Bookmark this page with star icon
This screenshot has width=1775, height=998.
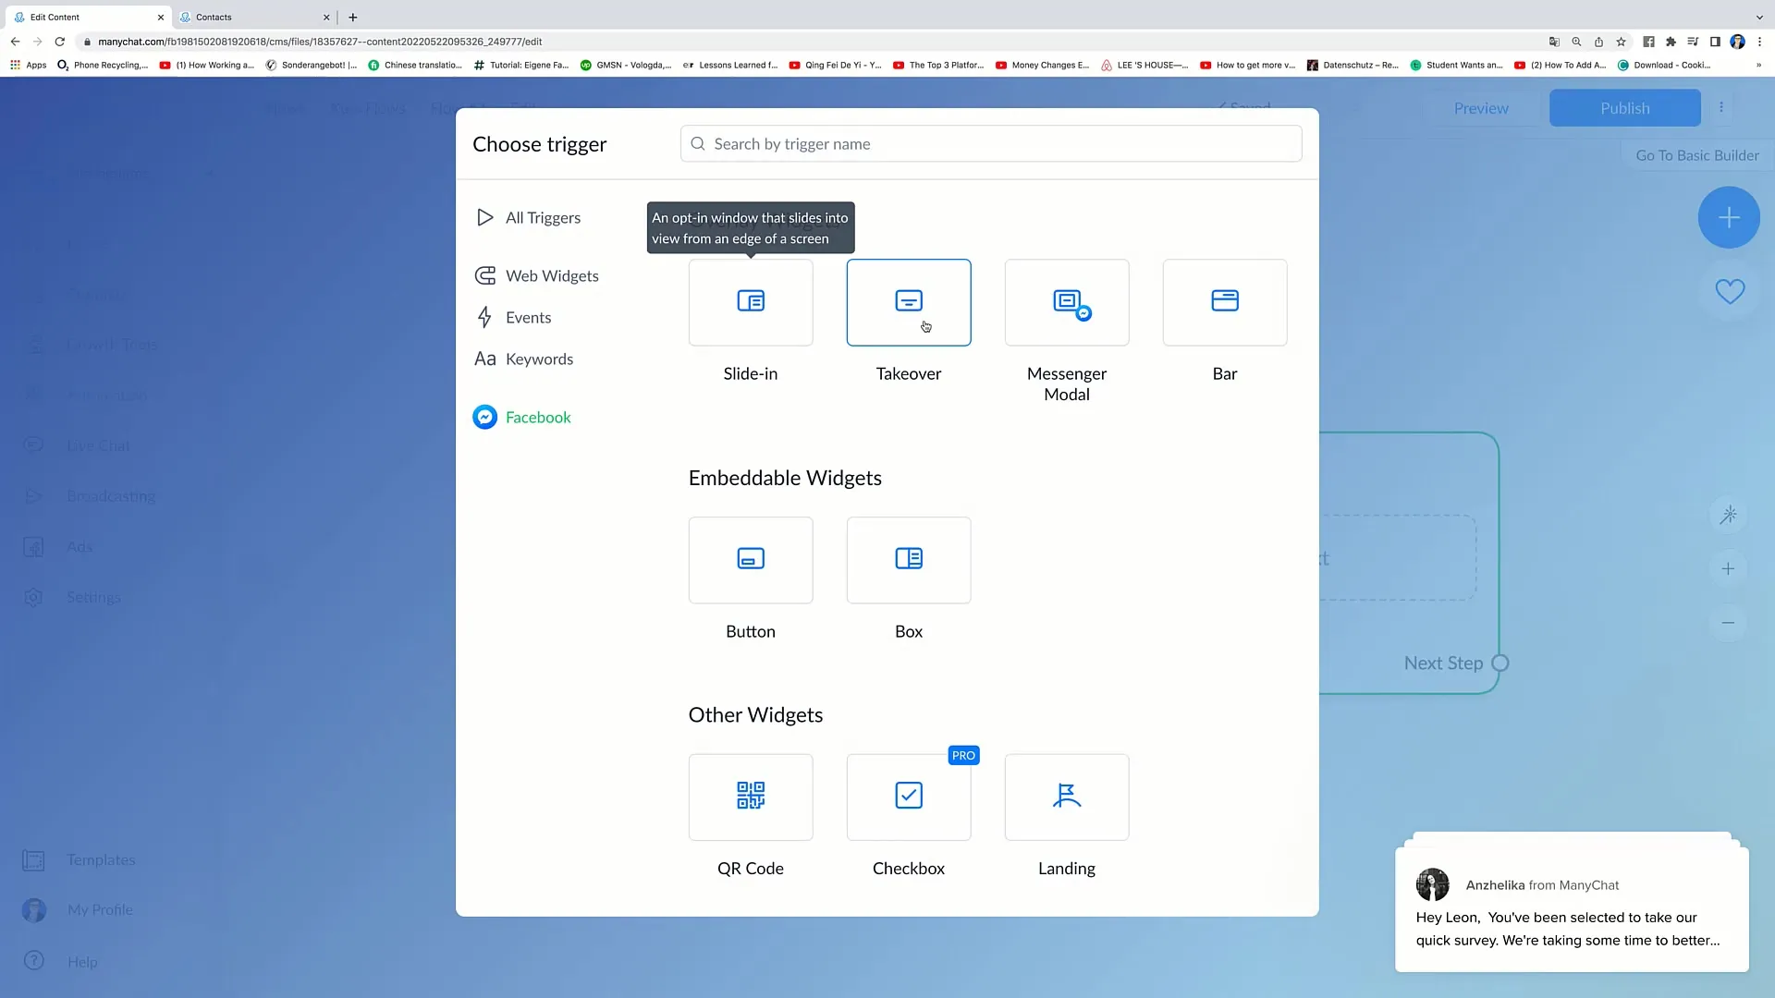tap(1621, 42)
